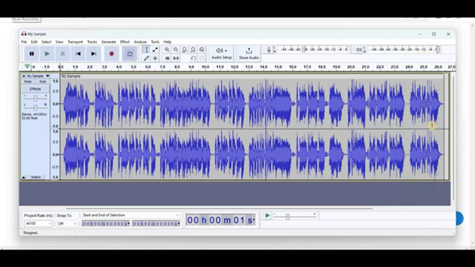Click the horizontal scrollbar below the tracks
This screenshot has height=267, width=475.
click(219, 208)
